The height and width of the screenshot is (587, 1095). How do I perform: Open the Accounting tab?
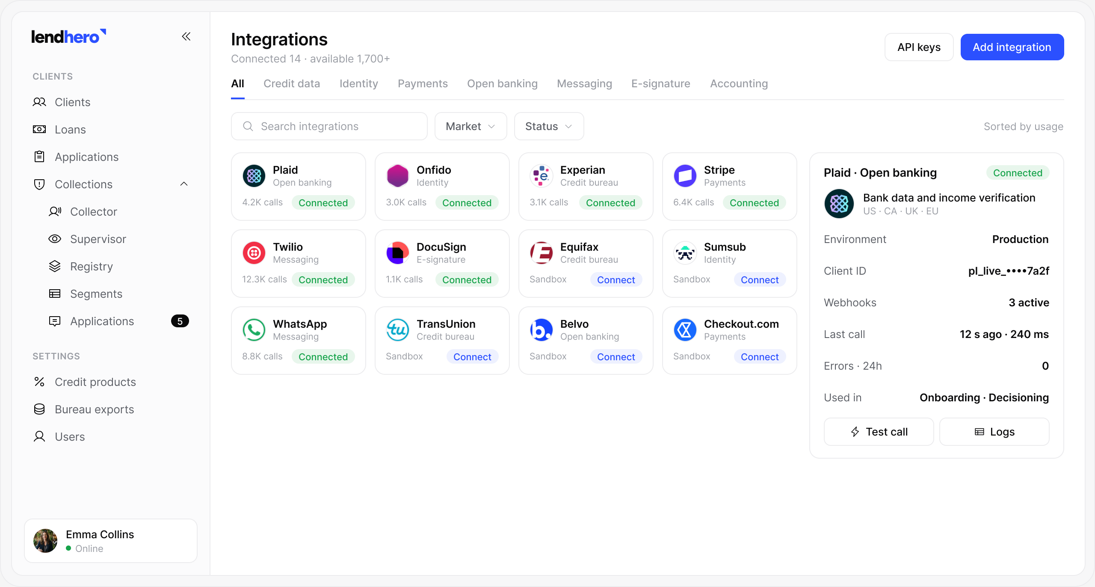coord(739,83)
